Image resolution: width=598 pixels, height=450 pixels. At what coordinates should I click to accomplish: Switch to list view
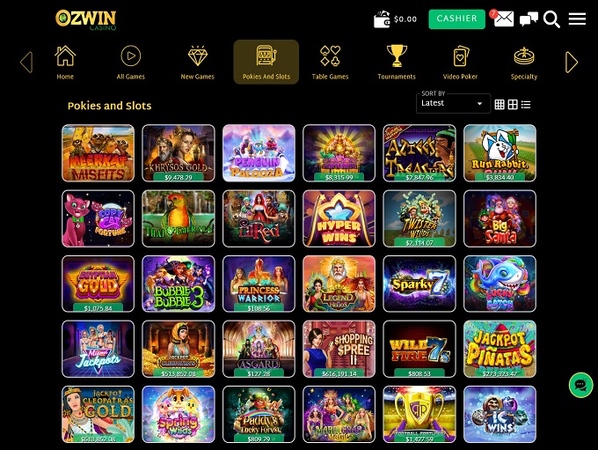click(x=526, y=104)
